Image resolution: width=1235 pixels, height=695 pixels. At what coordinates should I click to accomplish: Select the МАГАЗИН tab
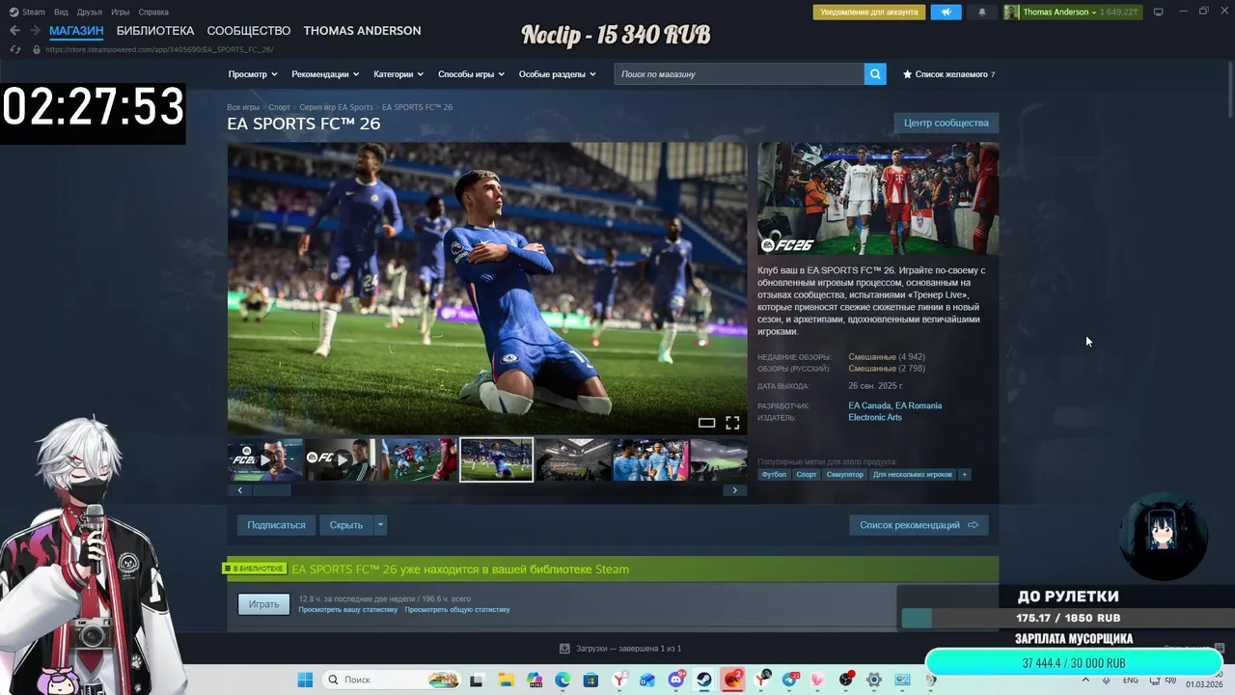(x=76, y=31)
